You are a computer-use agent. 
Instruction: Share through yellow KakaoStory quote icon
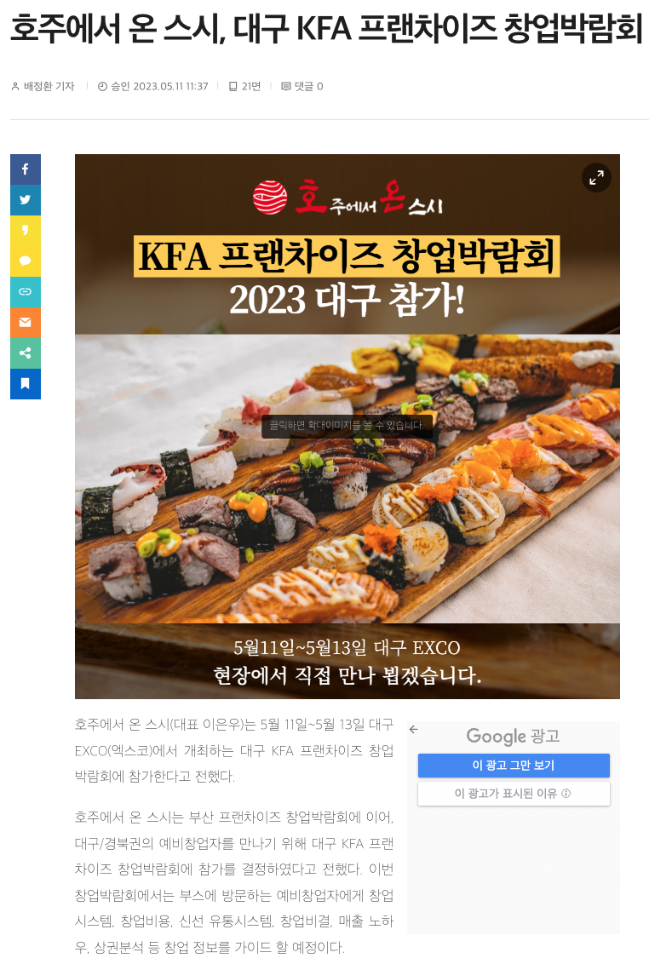click(x=26, y=231)
